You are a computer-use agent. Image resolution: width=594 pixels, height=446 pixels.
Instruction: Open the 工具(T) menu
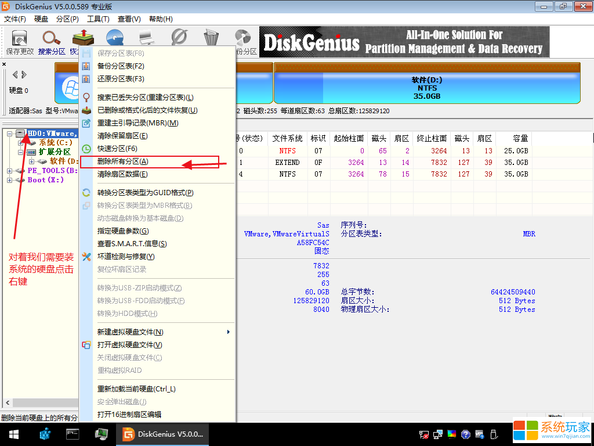pos(98,19)
